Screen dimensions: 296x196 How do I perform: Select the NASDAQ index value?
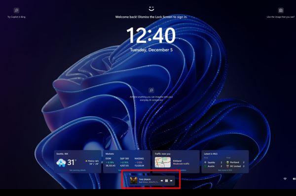pyautogui.click(x=139, y=165)
